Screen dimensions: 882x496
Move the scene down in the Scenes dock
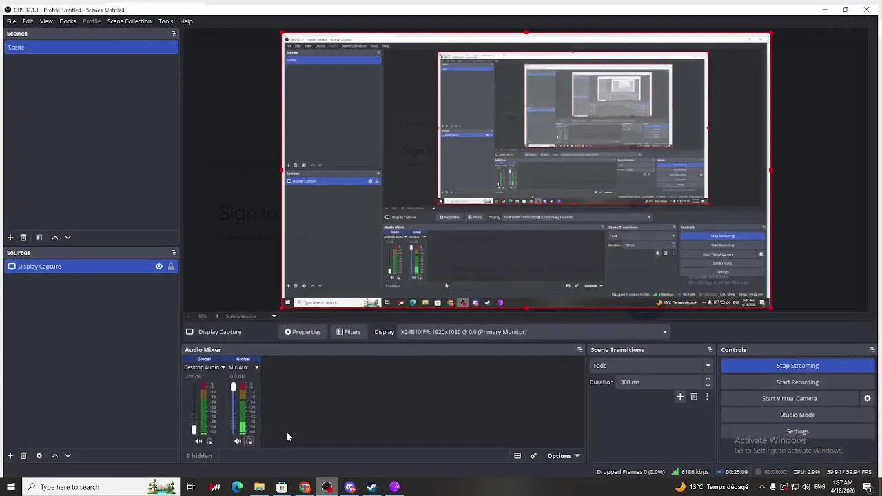(68, 238)
